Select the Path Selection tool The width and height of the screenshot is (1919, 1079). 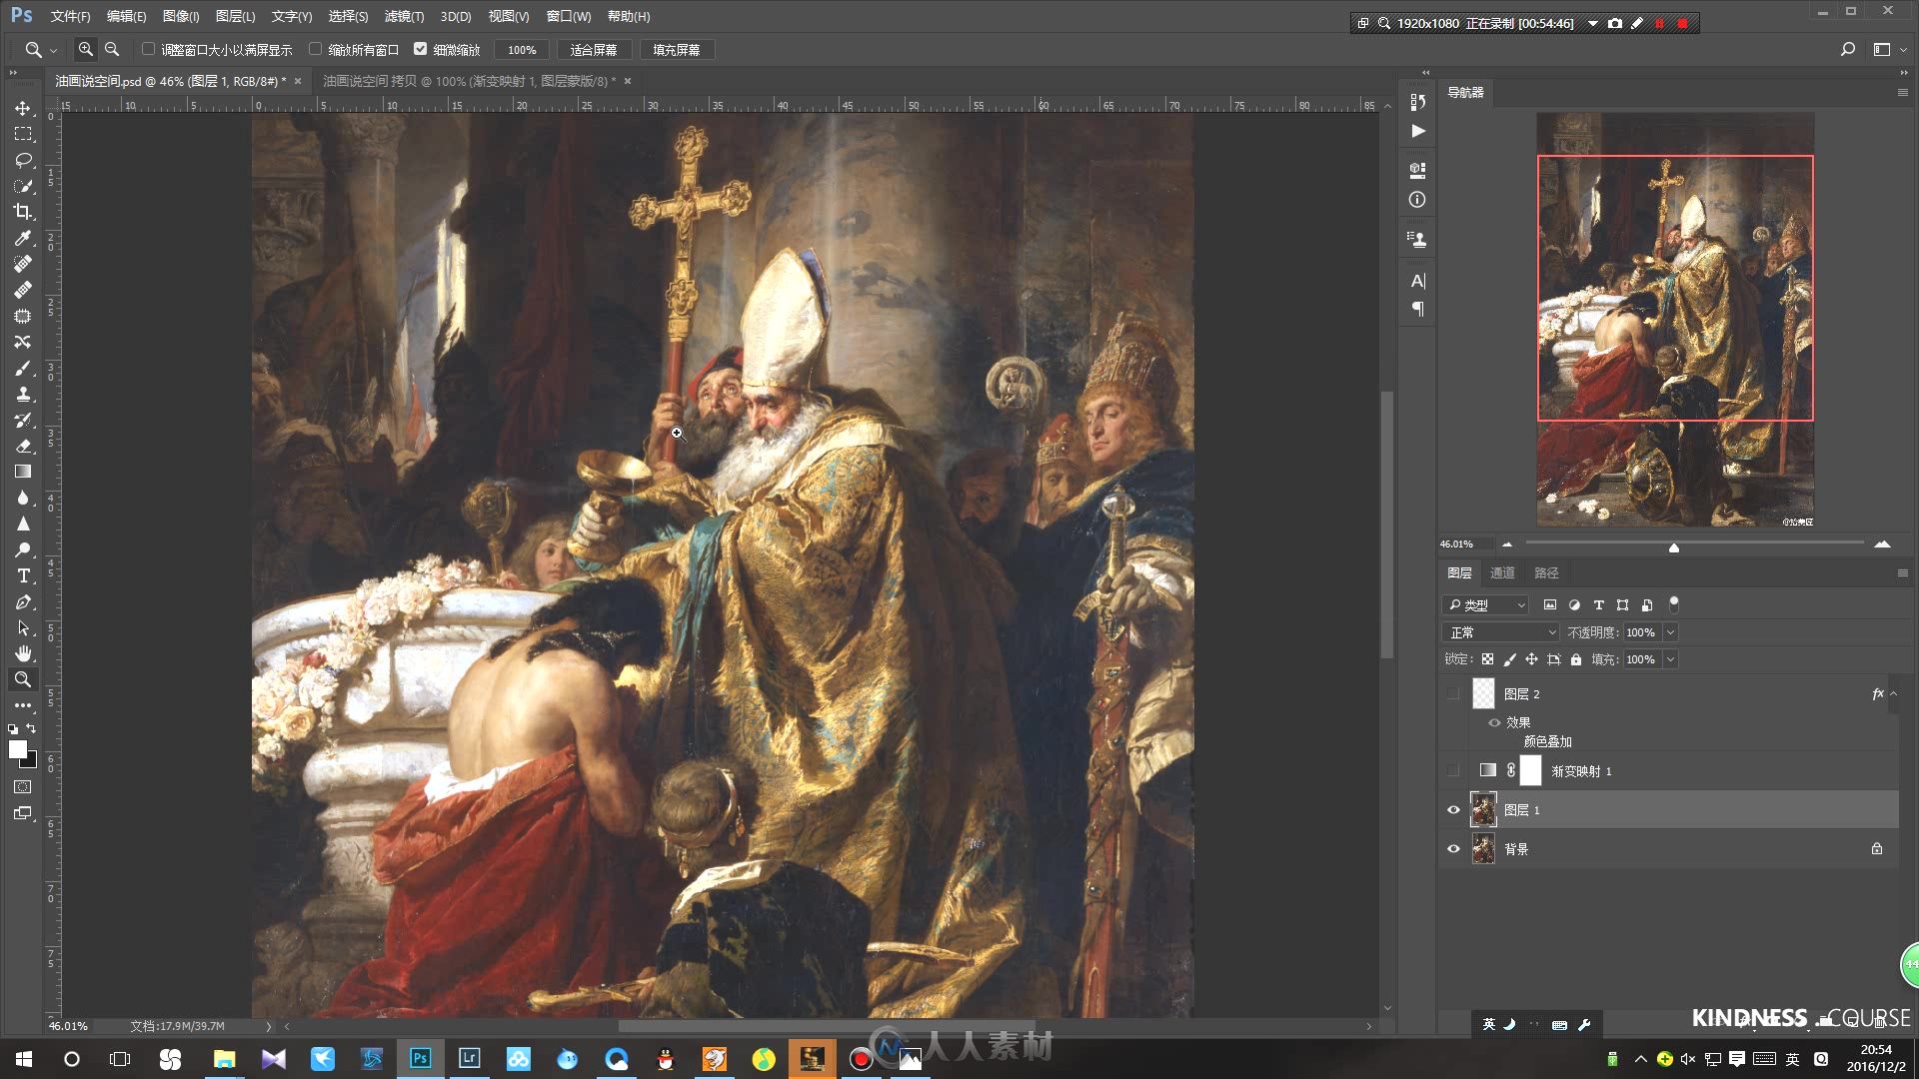point(23,627)
